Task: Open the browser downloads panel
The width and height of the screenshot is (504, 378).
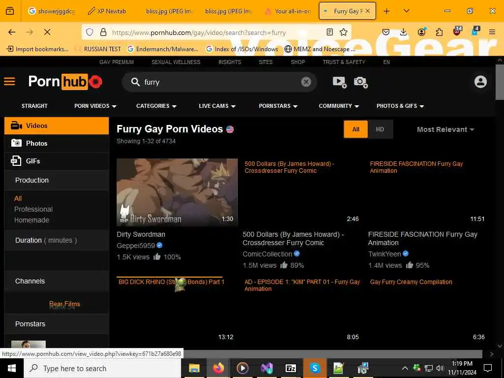Action: [x=404, y=32]
